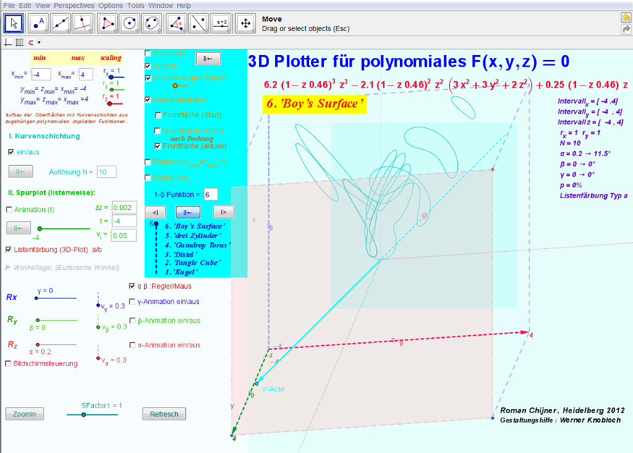Click the Zoomin button
Screen dimensions: 633x453
[25, 414]
